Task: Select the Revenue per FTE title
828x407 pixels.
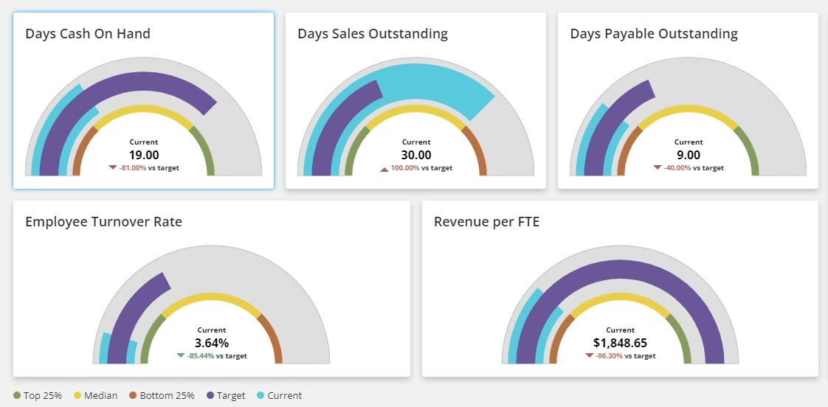Action: 487,222
